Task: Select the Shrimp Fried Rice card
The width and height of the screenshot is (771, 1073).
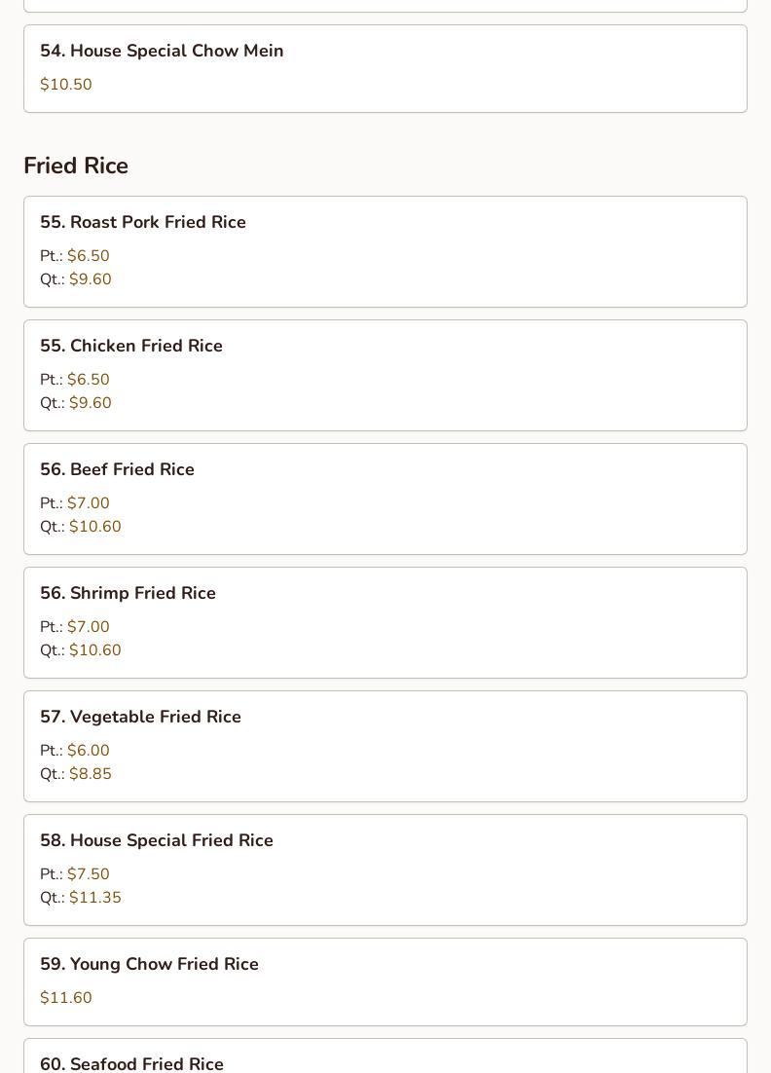Action: (385, 622)
